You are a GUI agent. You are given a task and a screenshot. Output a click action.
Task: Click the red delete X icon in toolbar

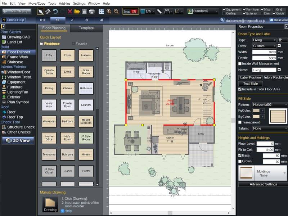point(70,12)
